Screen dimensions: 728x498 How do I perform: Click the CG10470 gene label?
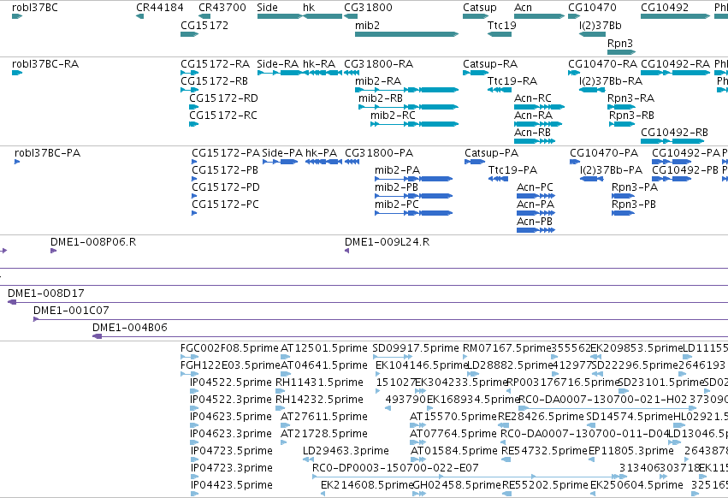click(593, 8)
